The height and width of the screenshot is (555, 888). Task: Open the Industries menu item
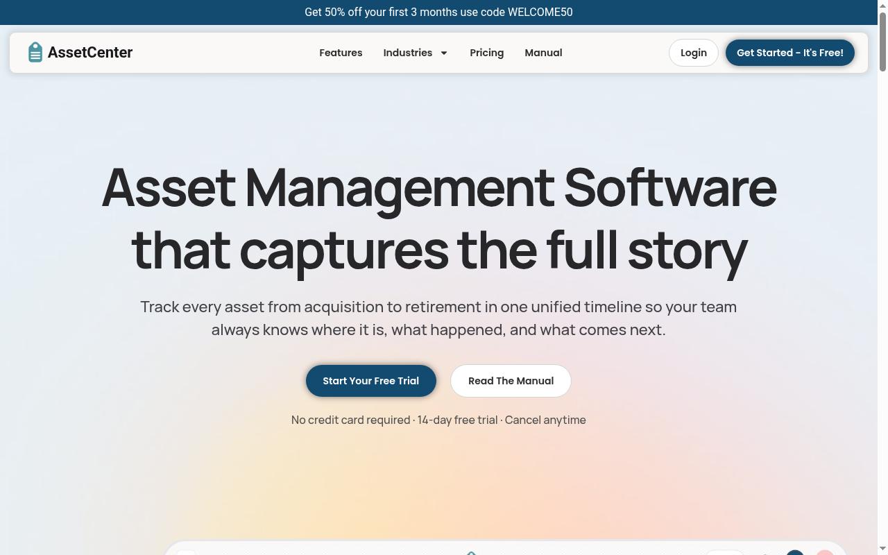coord(408,53)
